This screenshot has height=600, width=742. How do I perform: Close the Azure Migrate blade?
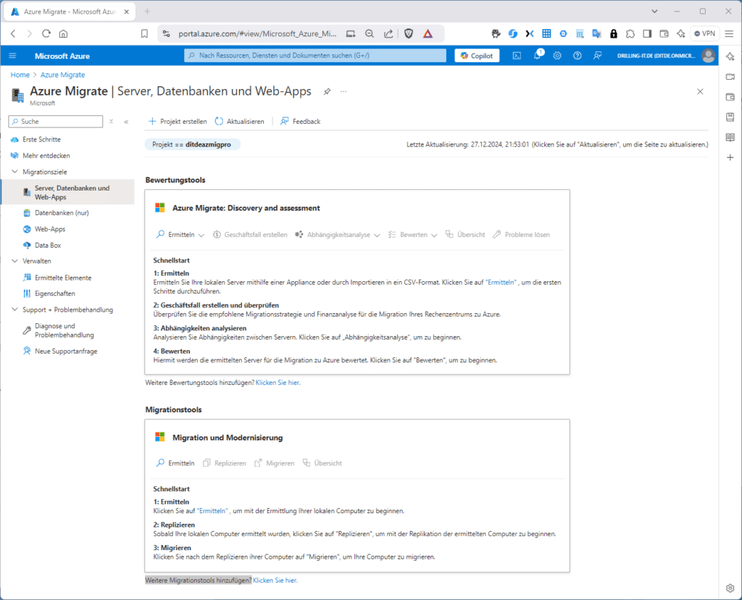[x=700, y=91]
